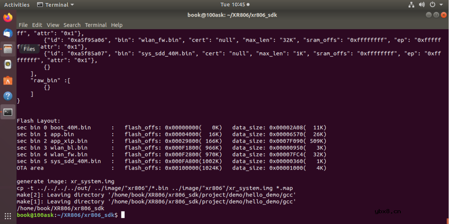This screenshot has height=224, width=449.
Task: Launch Firefox from the dock
Action: pos(8,17)
